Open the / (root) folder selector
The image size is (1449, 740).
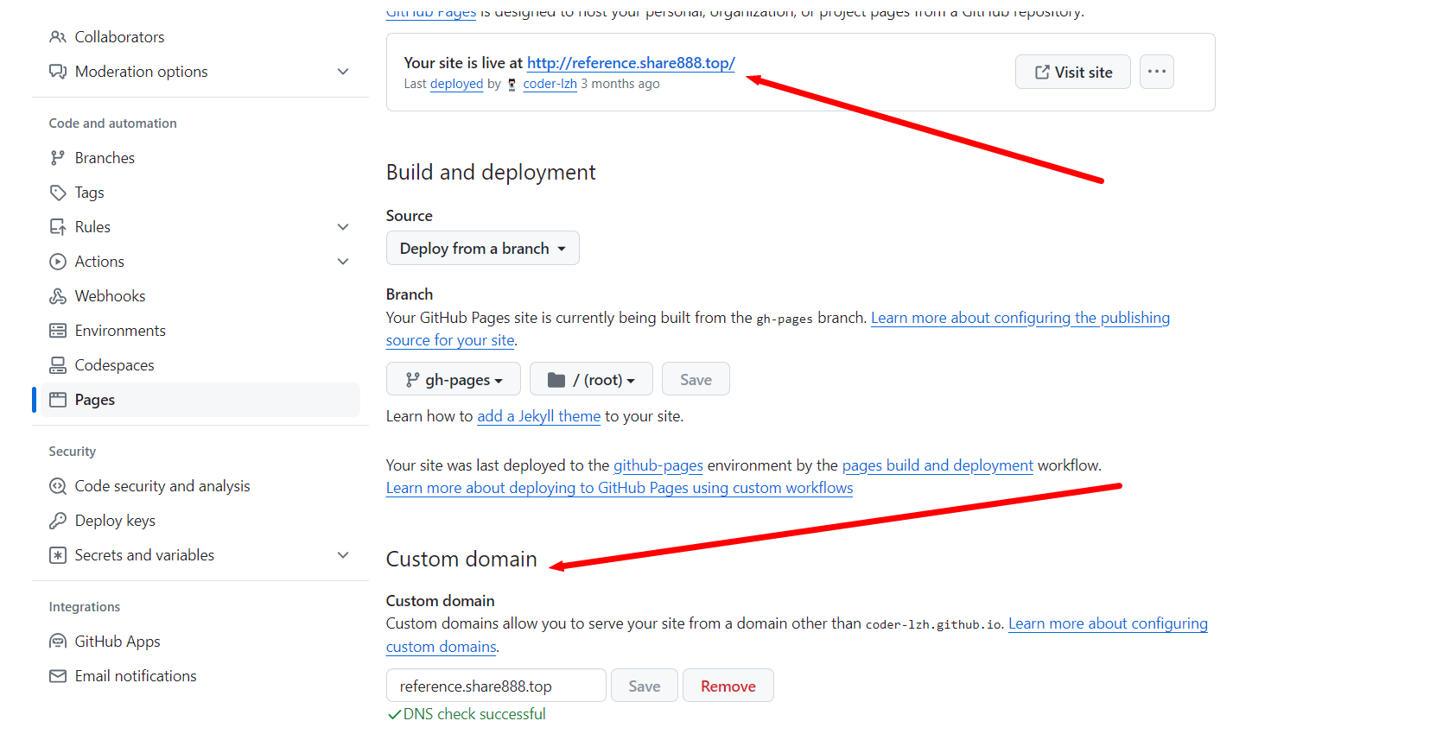click(591, 380)
